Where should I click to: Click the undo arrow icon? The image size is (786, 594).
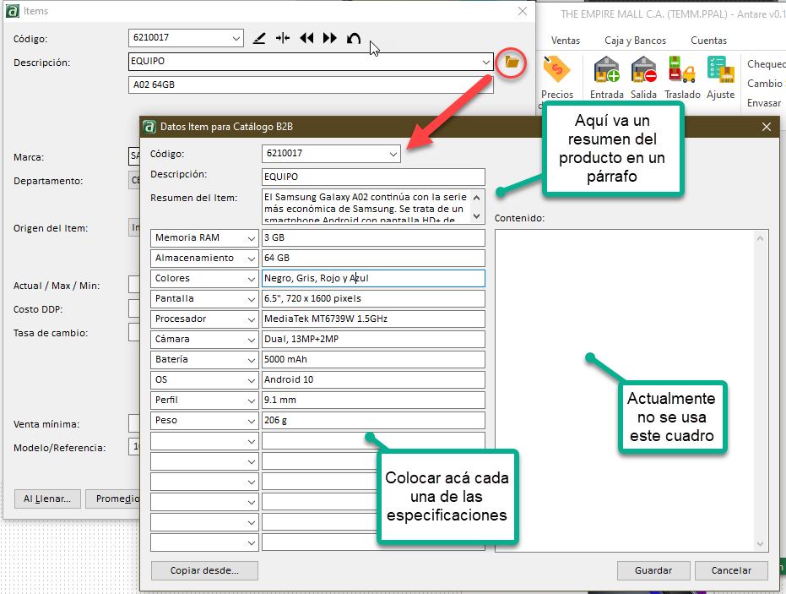(x=354, y=39)
